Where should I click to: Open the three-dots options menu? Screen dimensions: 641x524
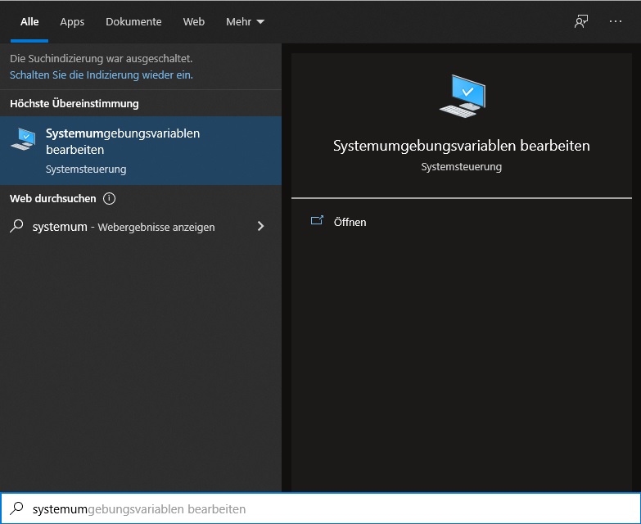pyautogui.click(x=616, y=21)
